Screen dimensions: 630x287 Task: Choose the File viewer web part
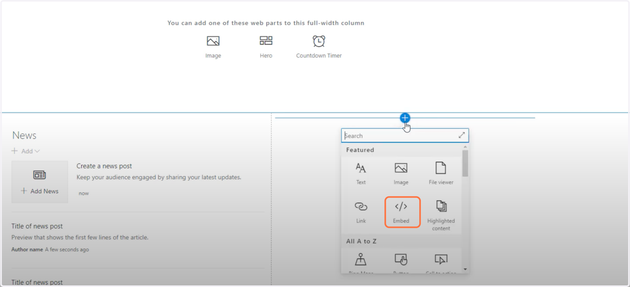pyautogui.click(x=441, y=174)
